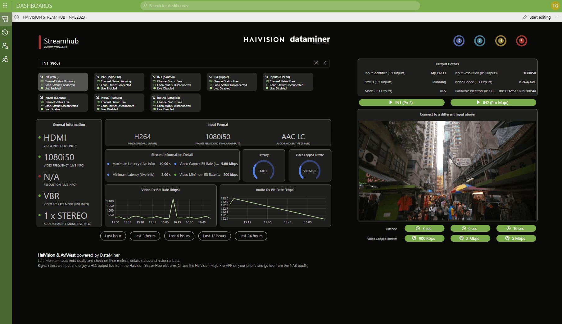Click the TG user avatar
Image resolution: width=562 pixels, height=324 pixels.
(555, 6)
